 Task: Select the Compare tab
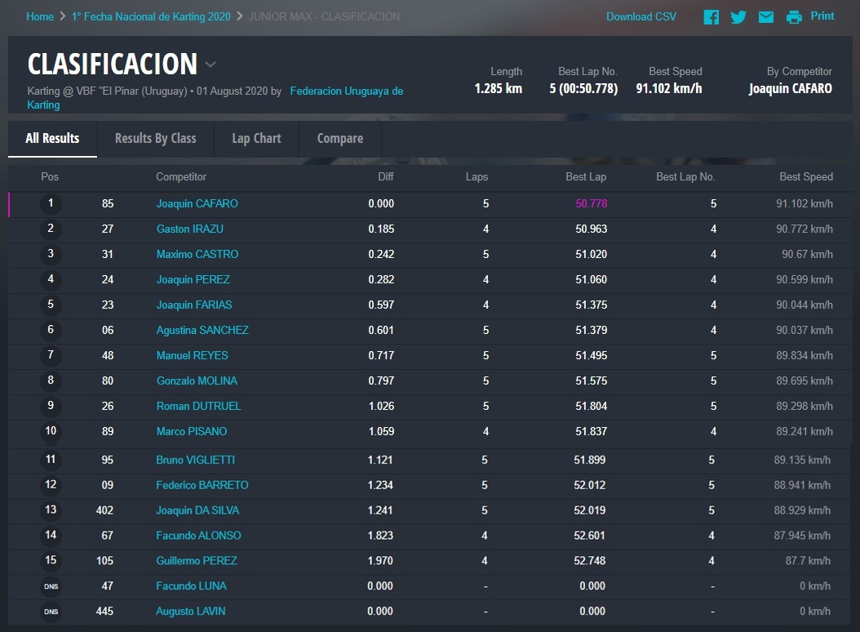[339, 138]
